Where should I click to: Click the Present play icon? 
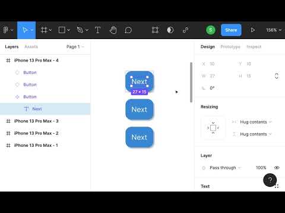point(253,30)
